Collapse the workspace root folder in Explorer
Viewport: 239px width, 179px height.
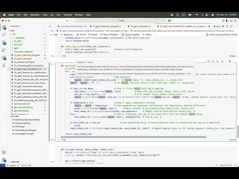(28, 31)
